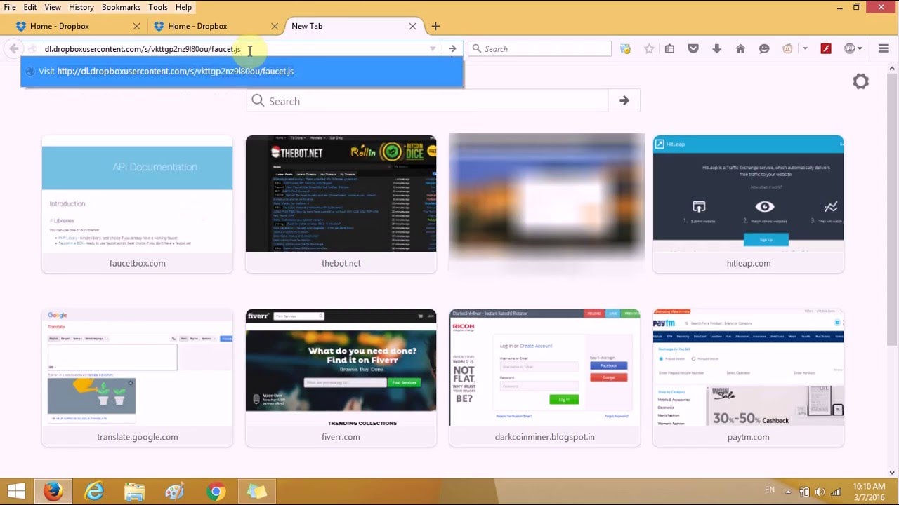
Task: Click the page scrollbar down arrow
Action: pos(893,472)
